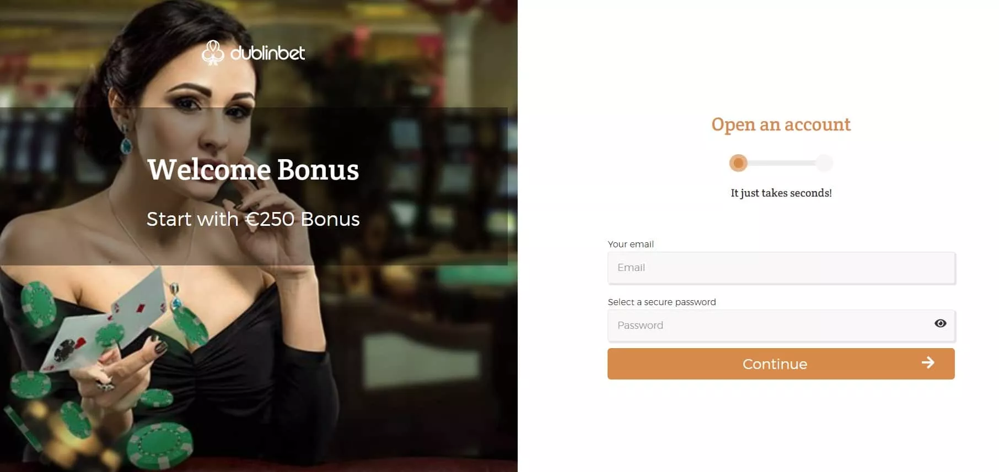Image resolution: width=999 pixels, height=472 pixels.
Task: Select the first orange progress step dot
Action: tap(738, 163)
